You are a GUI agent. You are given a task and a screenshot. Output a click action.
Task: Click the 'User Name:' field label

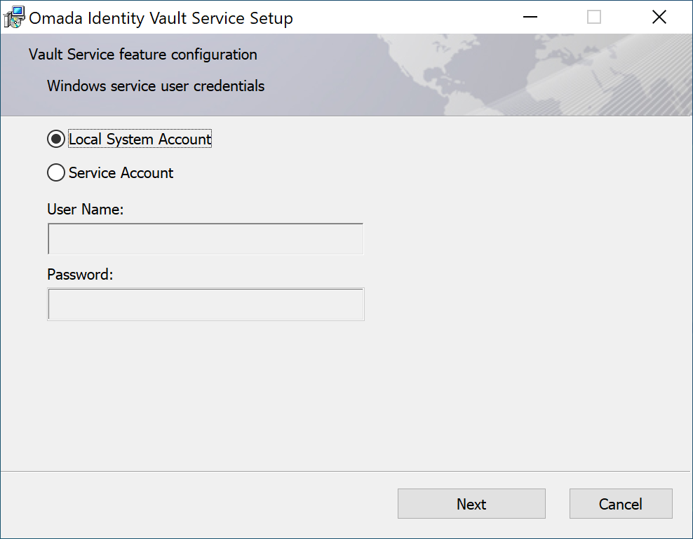pos(86,210)
